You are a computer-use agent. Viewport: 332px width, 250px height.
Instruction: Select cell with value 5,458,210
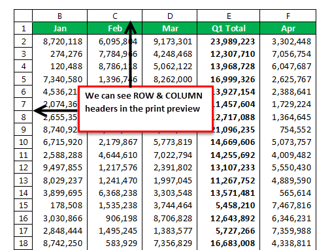coord(228,205)
